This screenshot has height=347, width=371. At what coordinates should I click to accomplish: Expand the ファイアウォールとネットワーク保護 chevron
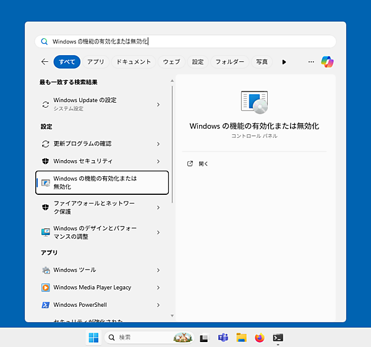point(158,208)
